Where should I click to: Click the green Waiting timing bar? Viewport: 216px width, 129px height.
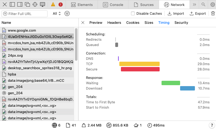(x=171, y=83)
